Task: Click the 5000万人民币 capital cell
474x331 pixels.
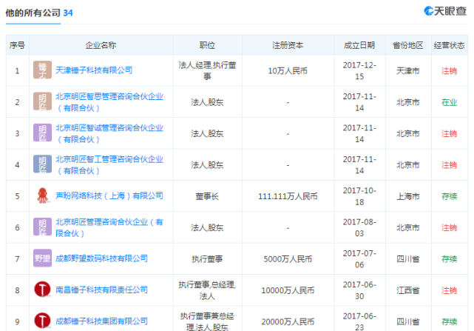Action: (x=288, y=259)
